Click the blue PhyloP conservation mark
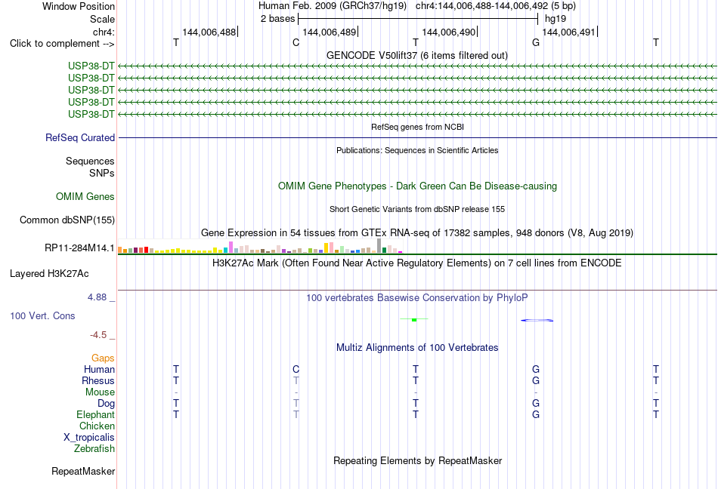 coord(537,321)
